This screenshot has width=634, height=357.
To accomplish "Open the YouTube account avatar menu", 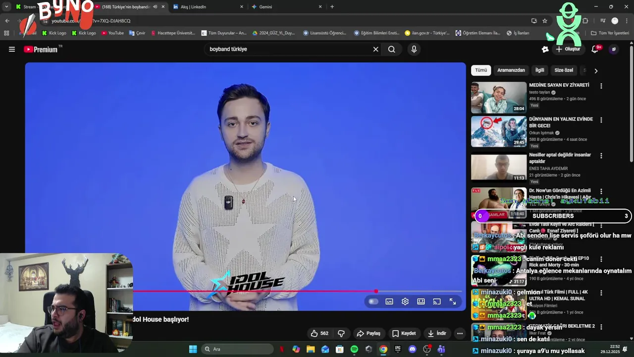I will (614, 49).
